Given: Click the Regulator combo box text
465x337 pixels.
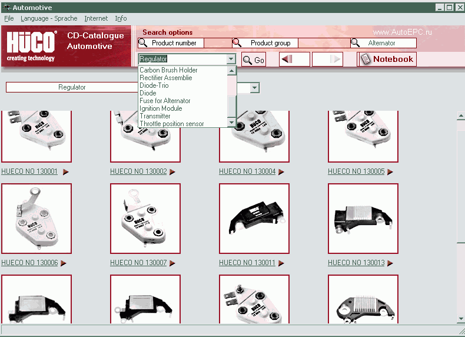Looking at the screenshot, I should coord(153,59).
